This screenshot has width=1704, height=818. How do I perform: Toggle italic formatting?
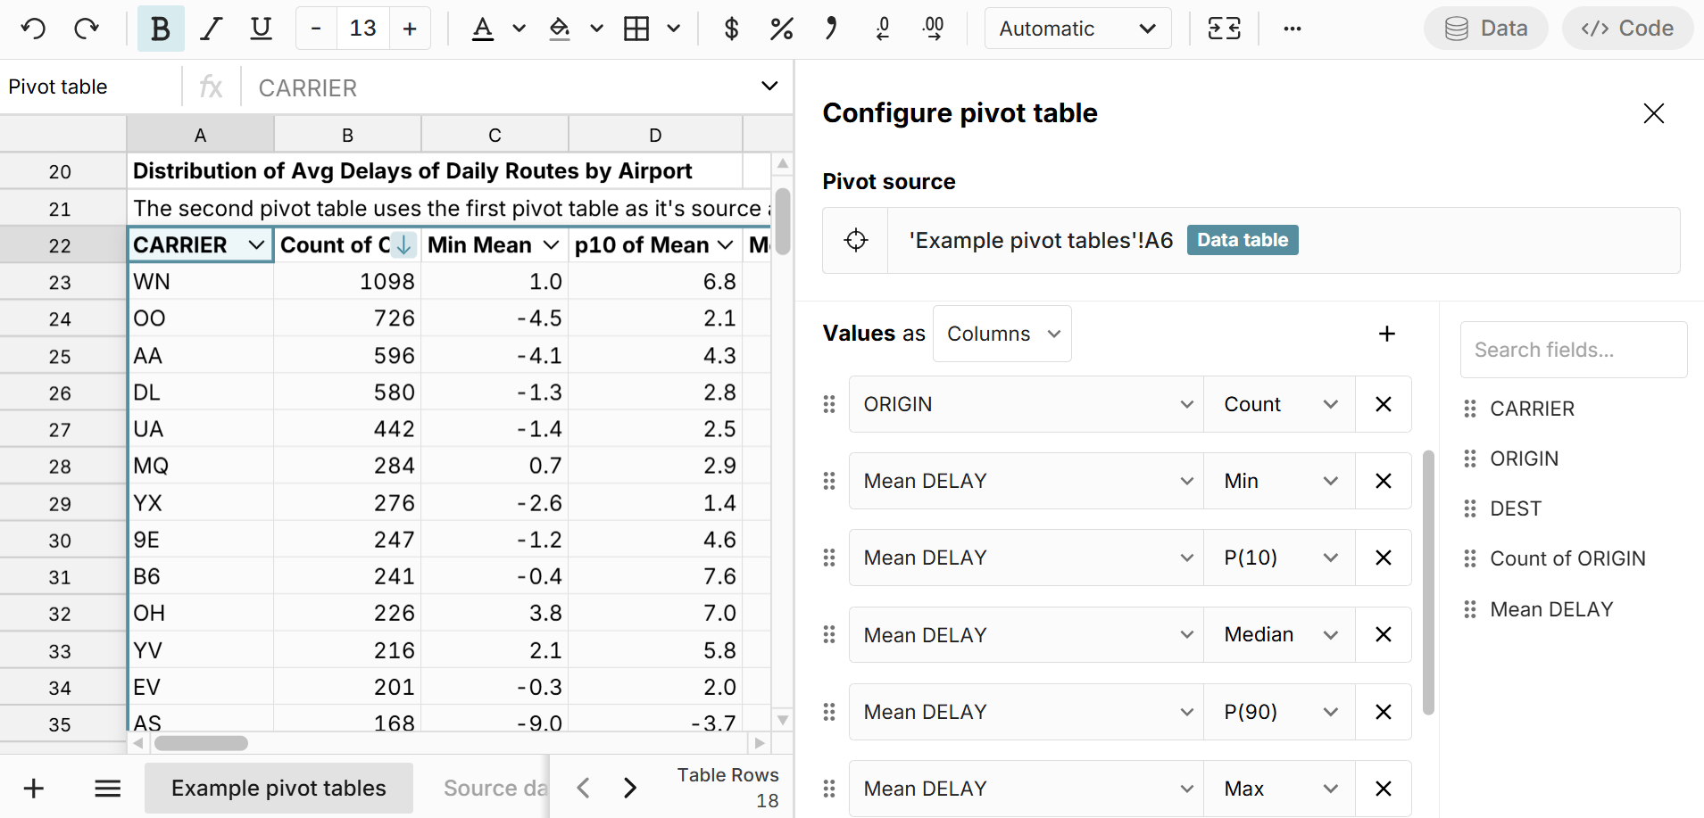tap(211, 29)
